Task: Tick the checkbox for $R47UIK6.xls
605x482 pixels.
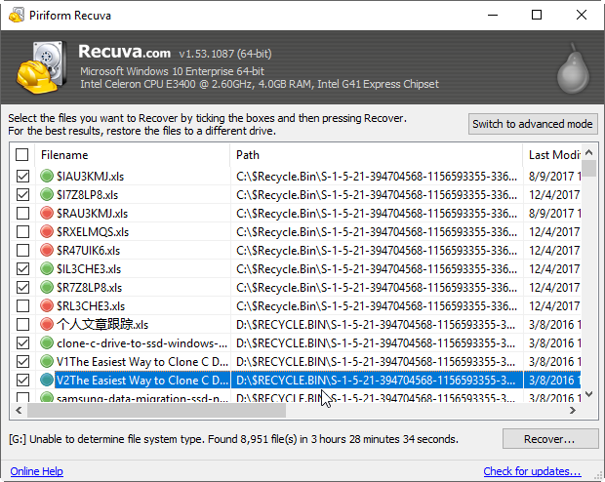Action: 22,250
